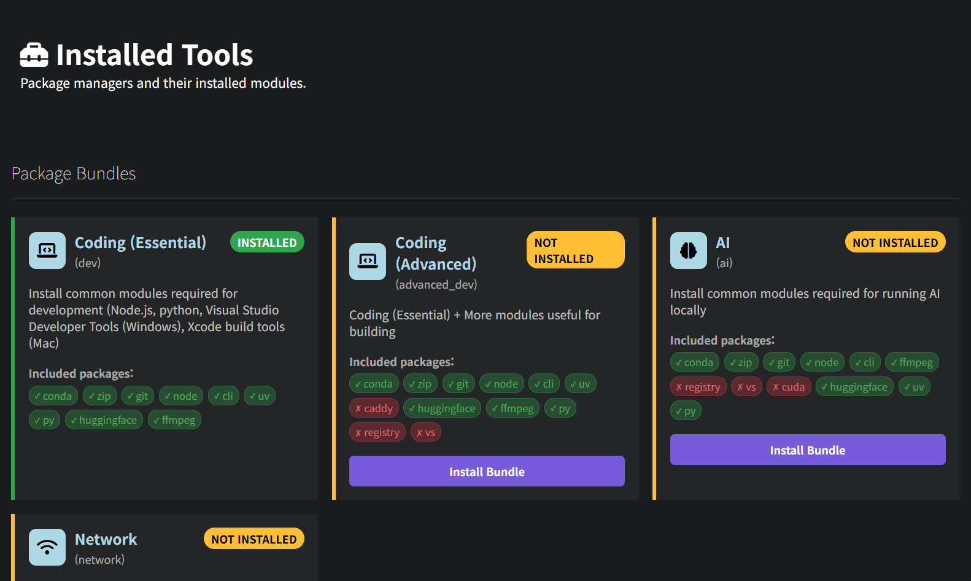This screenshot has width=971, height=581.
Task: Click the NOT INSTALLED badge on Network bundle
Action: click(254, 539)
